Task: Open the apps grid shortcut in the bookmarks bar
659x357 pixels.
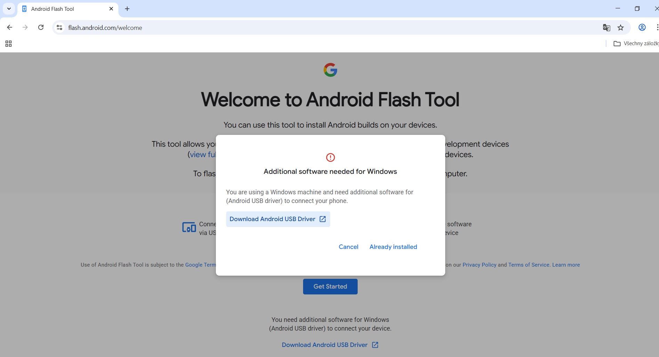Action: click(x=9, y=43)
